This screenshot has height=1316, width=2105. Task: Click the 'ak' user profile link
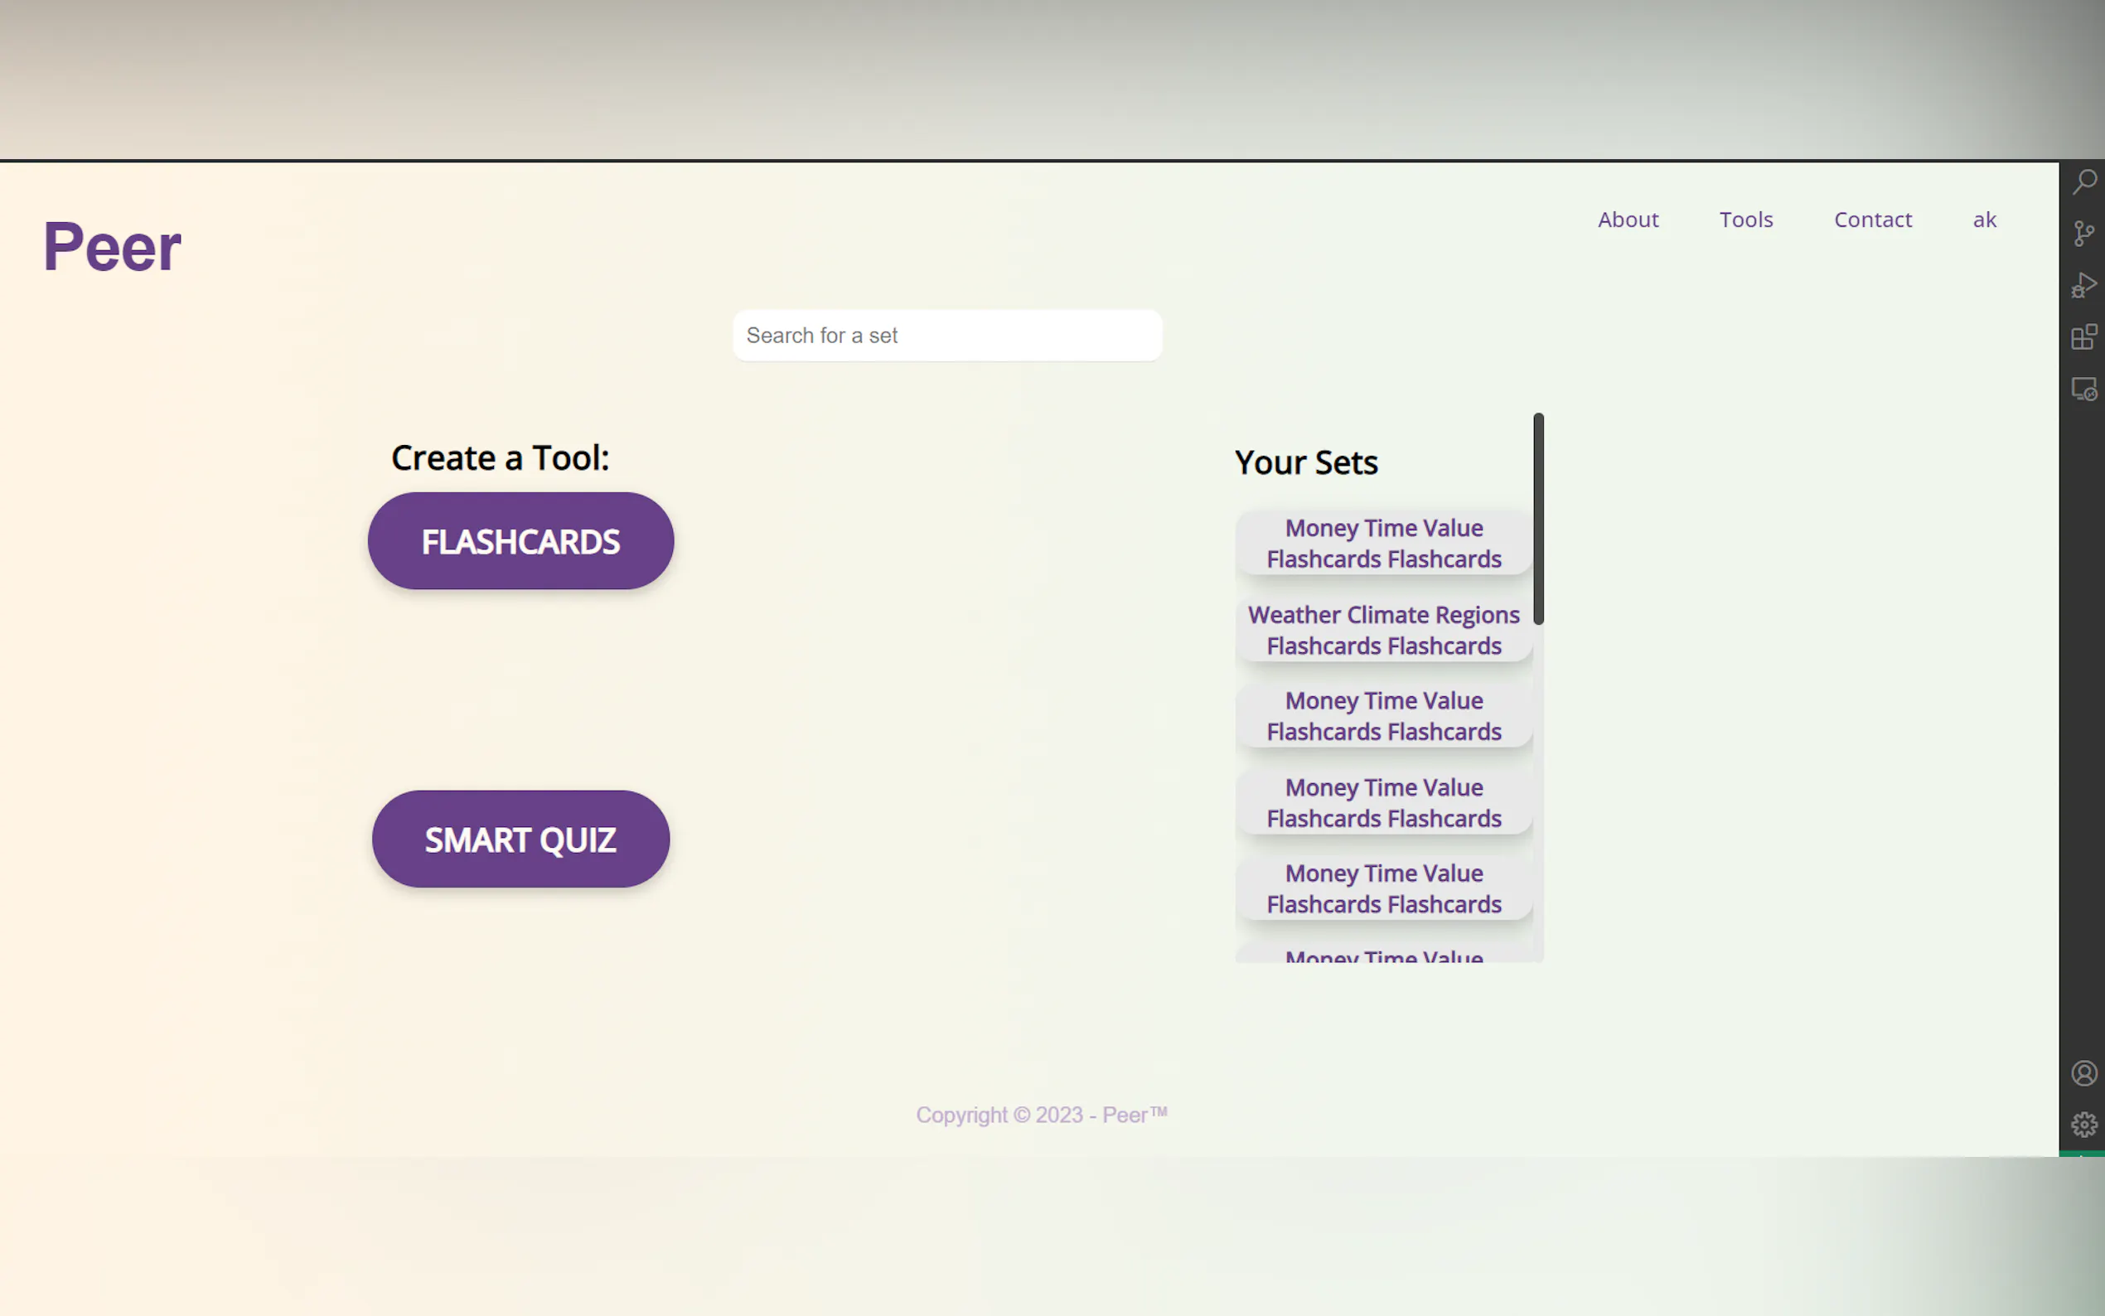pos(1984,220)
